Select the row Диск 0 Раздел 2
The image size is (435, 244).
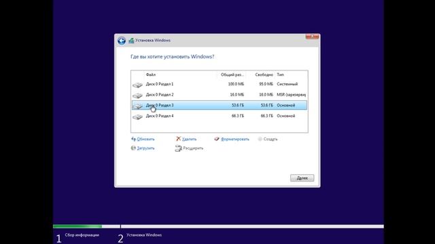219,95
